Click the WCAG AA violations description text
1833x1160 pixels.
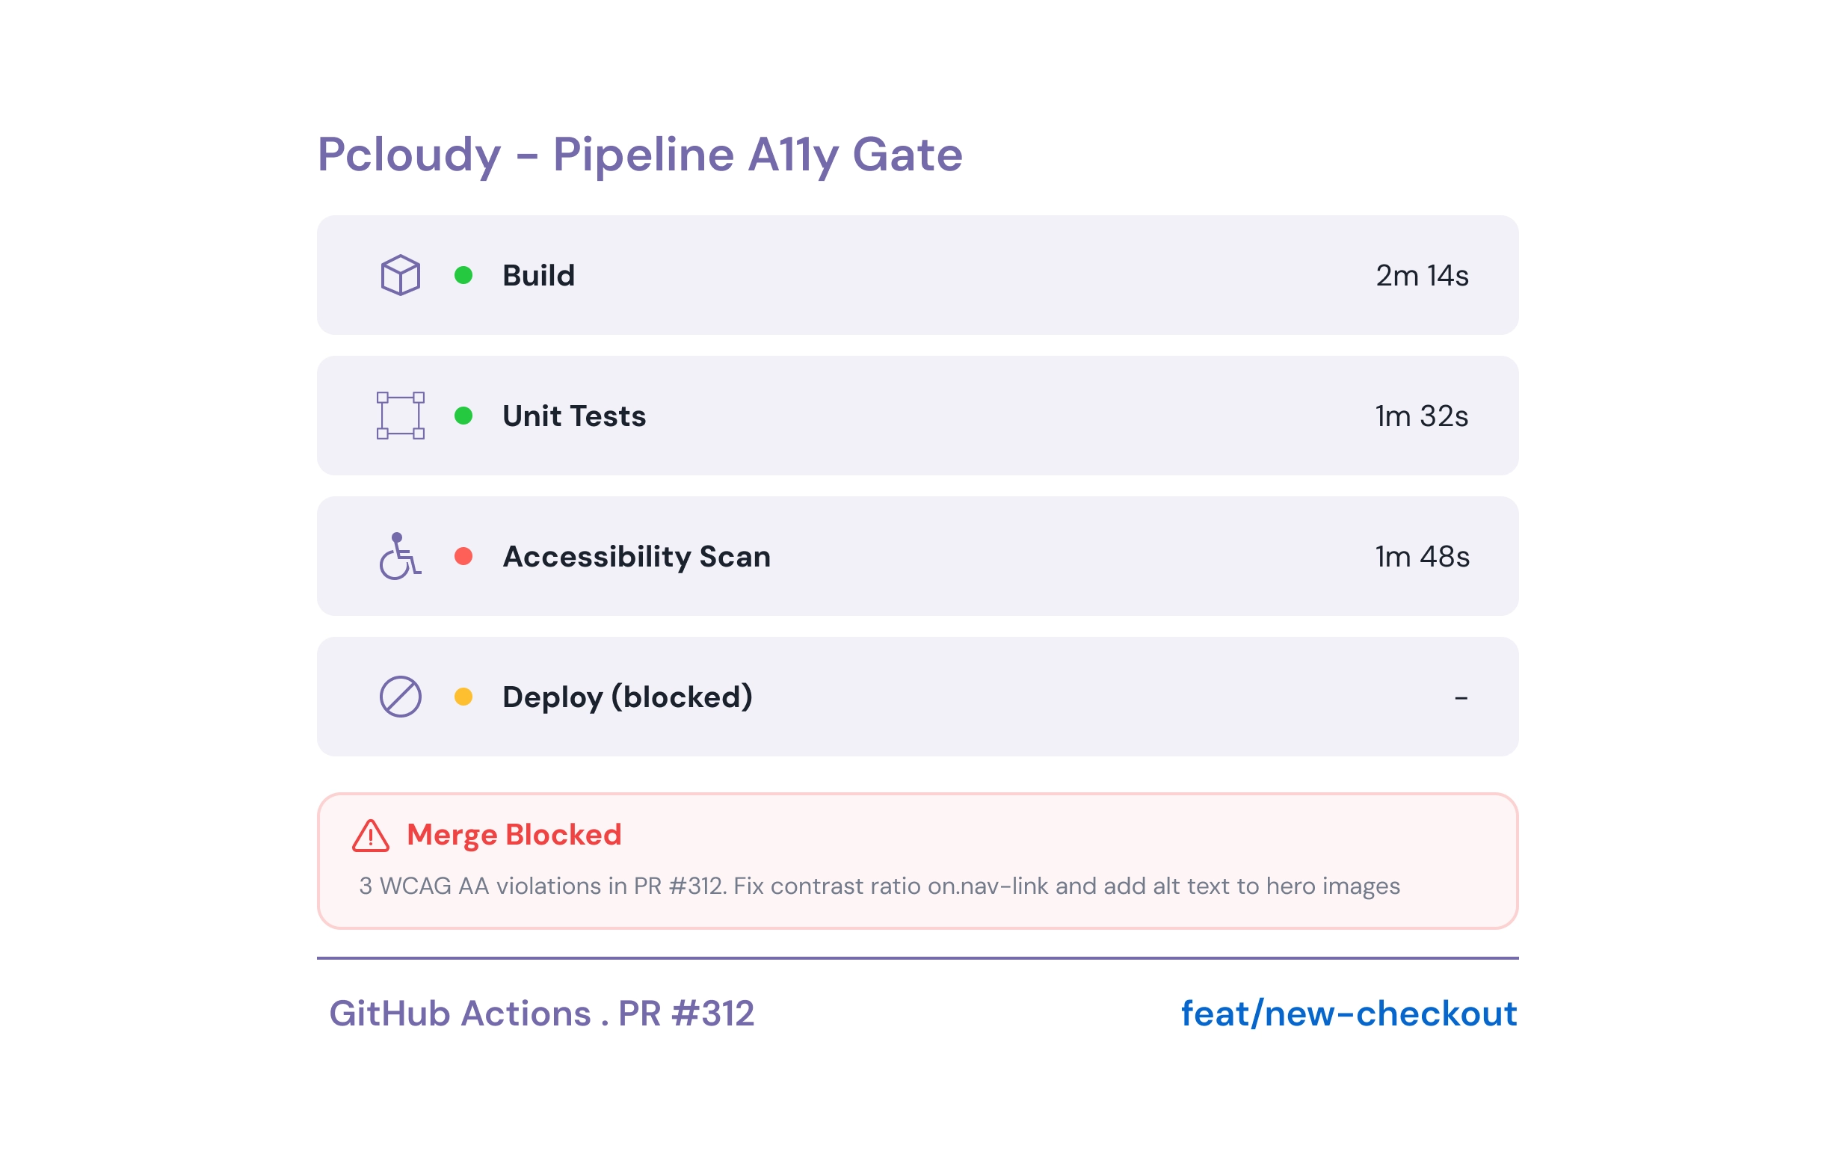click(879, 886)
